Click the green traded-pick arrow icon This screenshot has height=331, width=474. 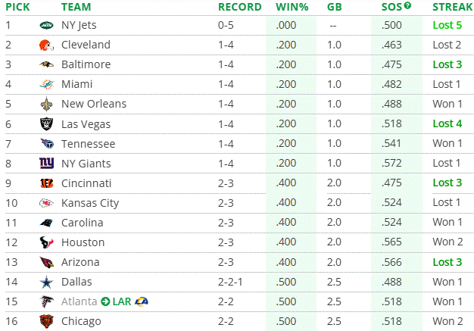pyautogui.click(x=106, y=301)
